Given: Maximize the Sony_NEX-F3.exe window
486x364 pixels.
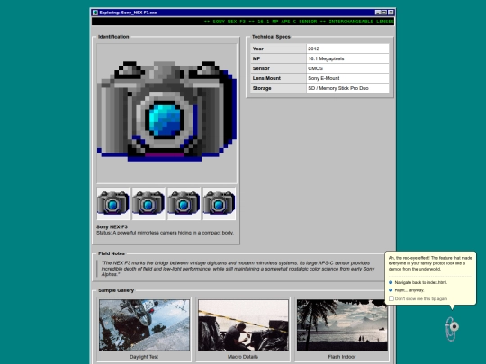Looking at the screenshot, I should (384, 13).
